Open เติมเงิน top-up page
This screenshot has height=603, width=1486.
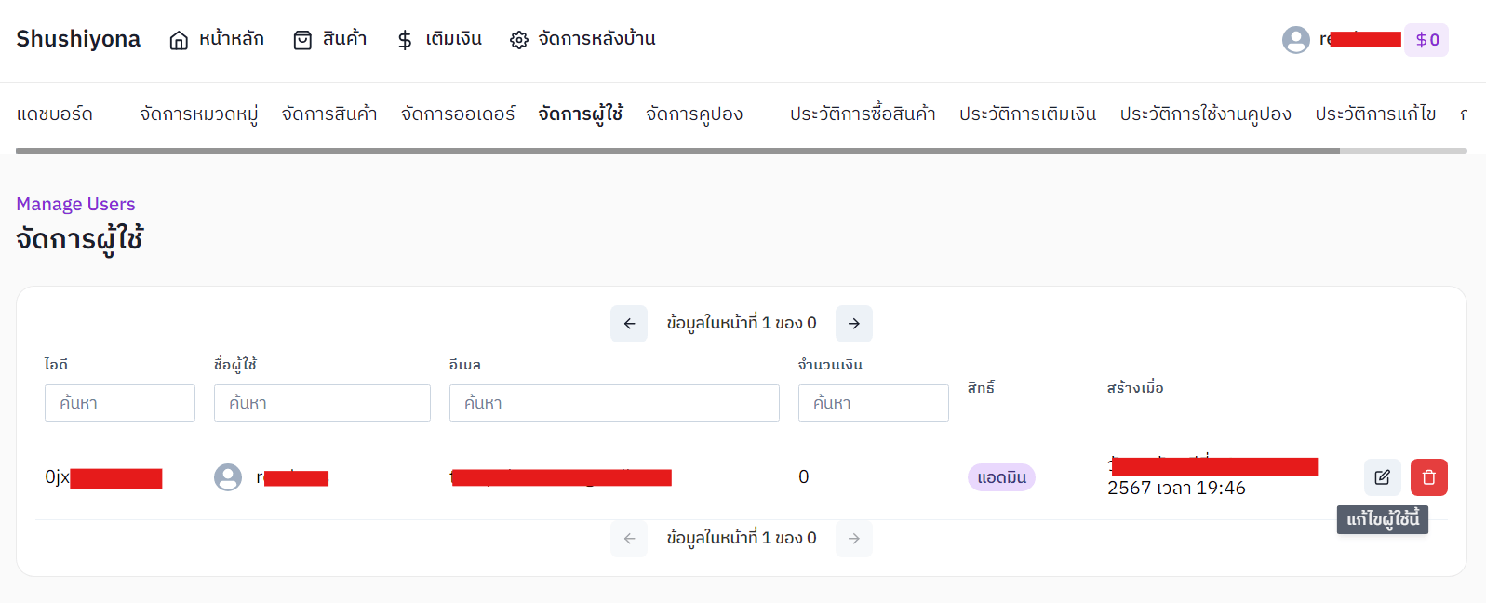pyautogui.click(x=439, y=39)
